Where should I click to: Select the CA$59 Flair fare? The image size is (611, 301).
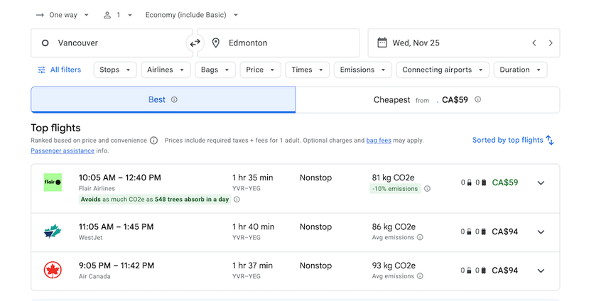pos(505,182)
